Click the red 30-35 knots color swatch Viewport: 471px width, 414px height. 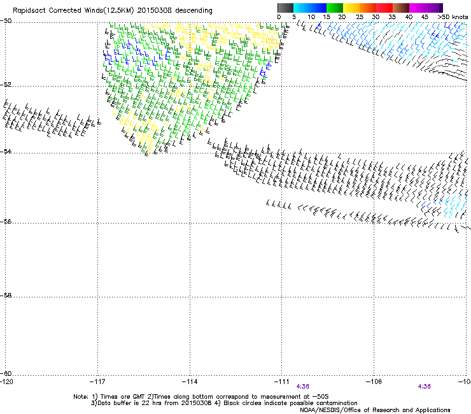tap(384, 8)
